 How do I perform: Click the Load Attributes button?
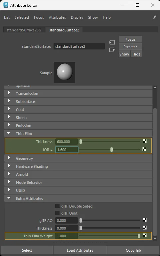(80, 250)
